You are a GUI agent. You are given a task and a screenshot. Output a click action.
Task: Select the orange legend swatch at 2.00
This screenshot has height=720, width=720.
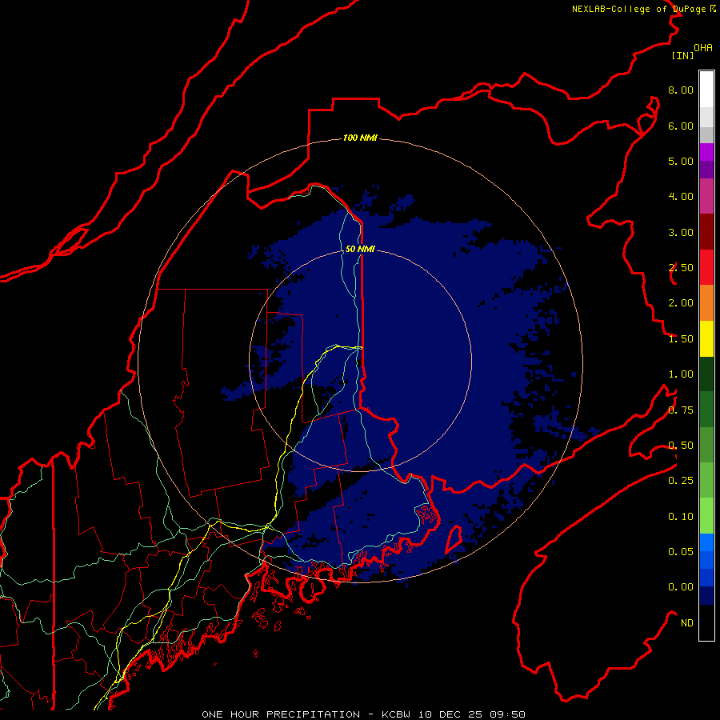click(706, 303)
